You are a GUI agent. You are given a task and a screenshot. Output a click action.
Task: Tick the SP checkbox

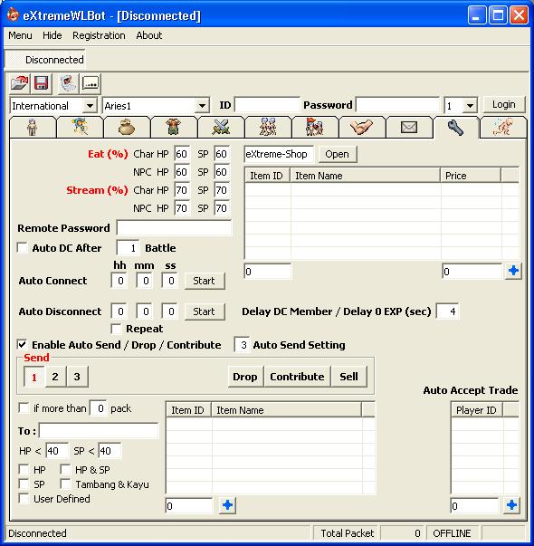[x=24, y=484]
